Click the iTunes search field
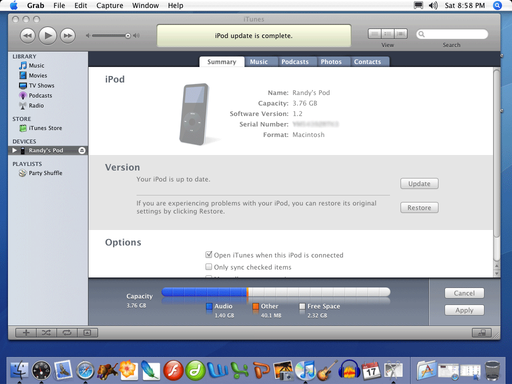 click(452, 34)
